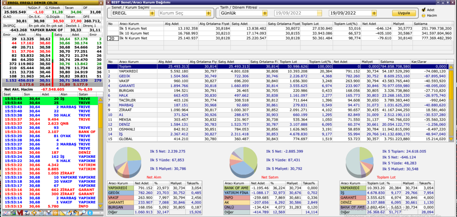The width and height of the screenshot is (457, 217).
Task: Open the Twitter bird icon
Action: tap(90, 213)
